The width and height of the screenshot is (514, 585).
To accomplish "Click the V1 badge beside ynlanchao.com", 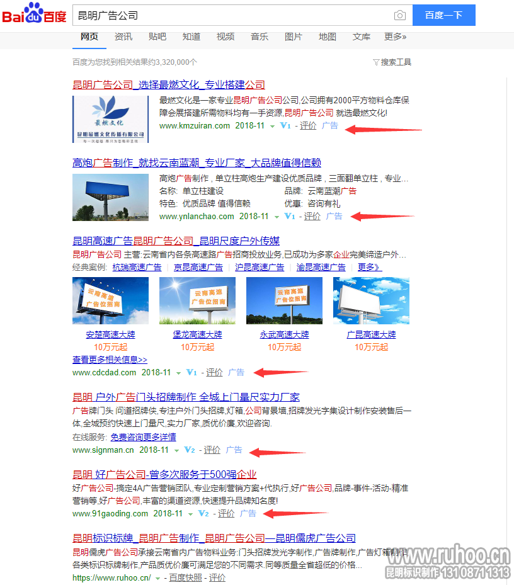I will pyautogui.click(x=289, y=216).
